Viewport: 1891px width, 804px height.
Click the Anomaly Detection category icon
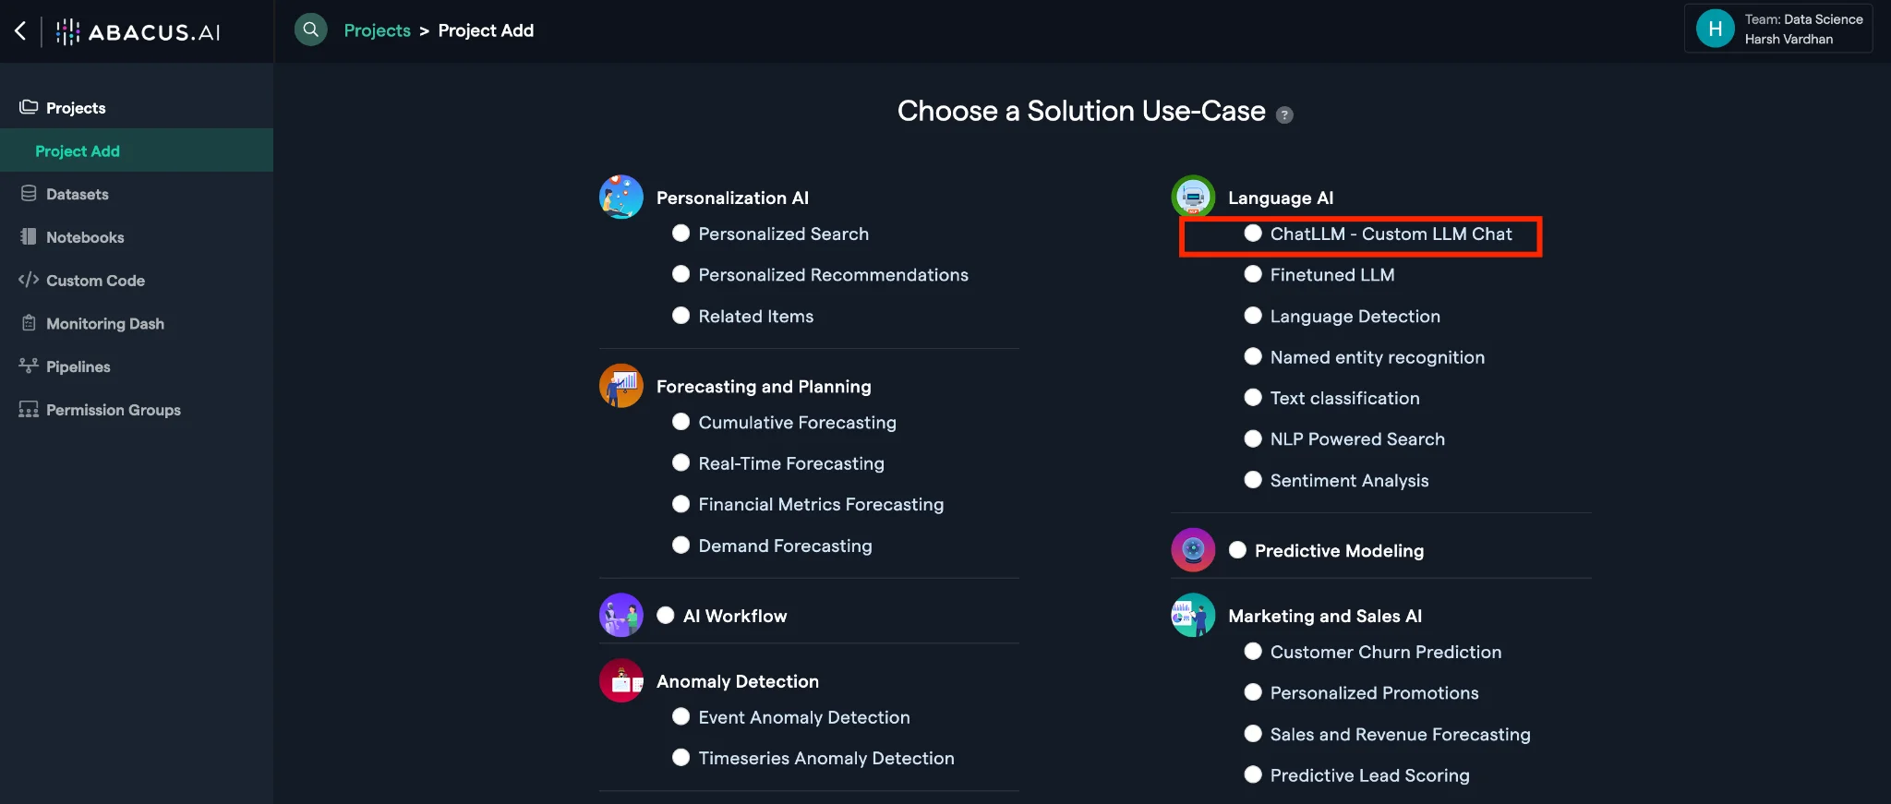pyautogui.click(x=621, y=681)
